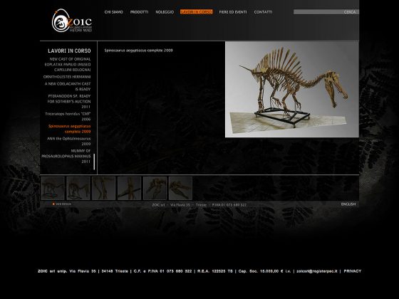
Task: Open the CHI SIAMO menu item
Action: pos(113,12)
